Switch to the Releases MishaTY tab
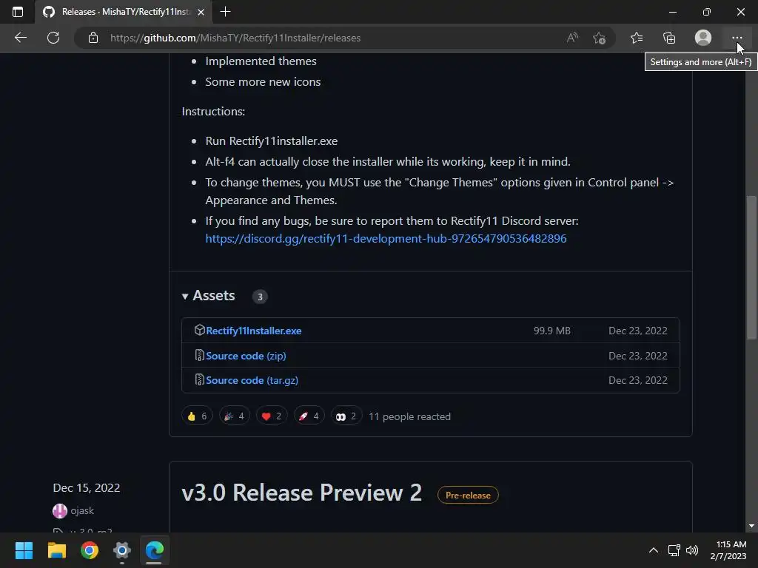Screen dimensions: 758x568 coord(124,12)
